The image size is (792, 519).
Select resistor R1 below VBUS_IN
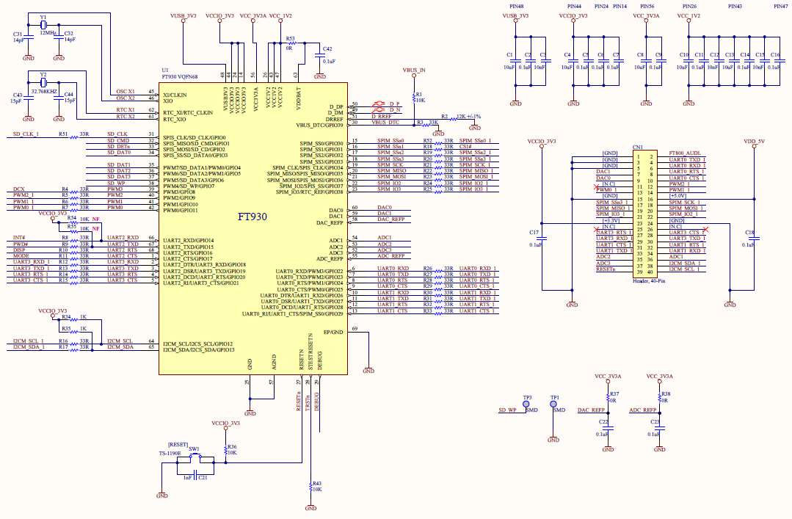[414, 95]
